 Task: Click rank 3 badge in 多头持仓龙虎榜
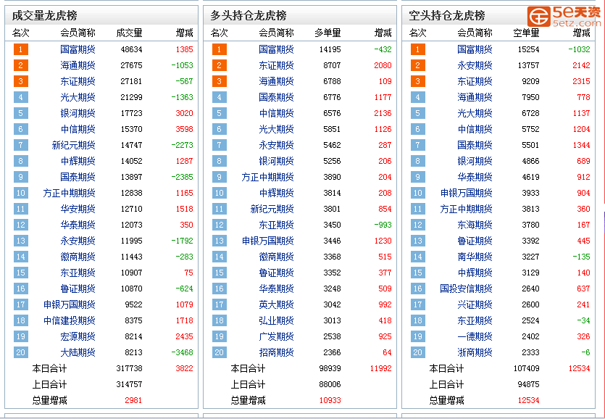click(219, 81)
